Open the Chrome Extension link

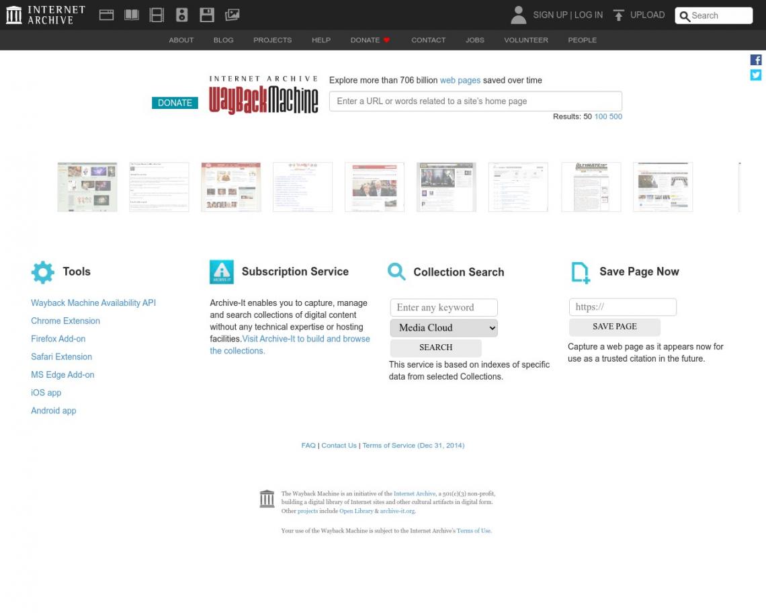pos(65,321)
